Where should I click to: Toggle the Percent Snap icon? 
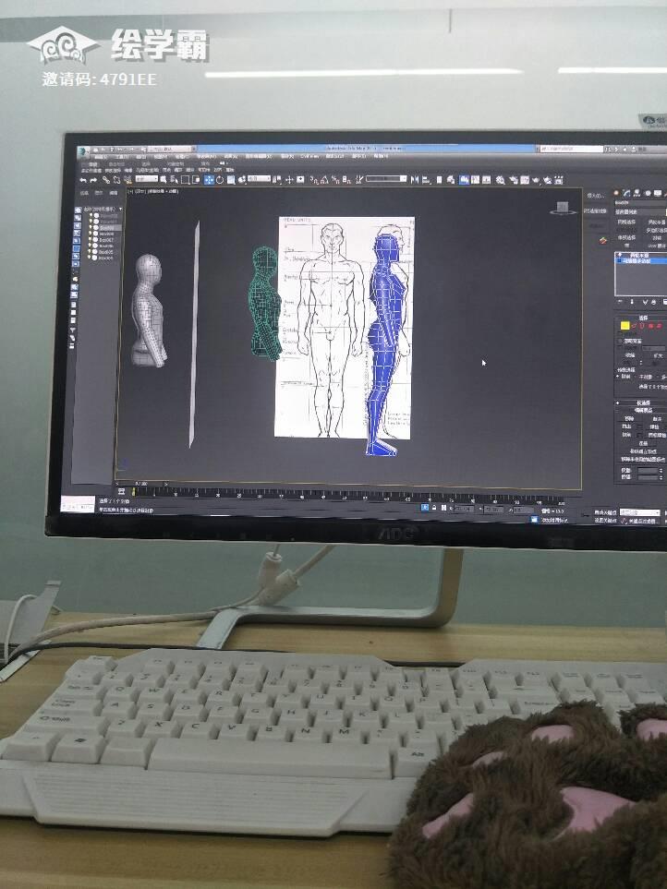coord(335,180)
